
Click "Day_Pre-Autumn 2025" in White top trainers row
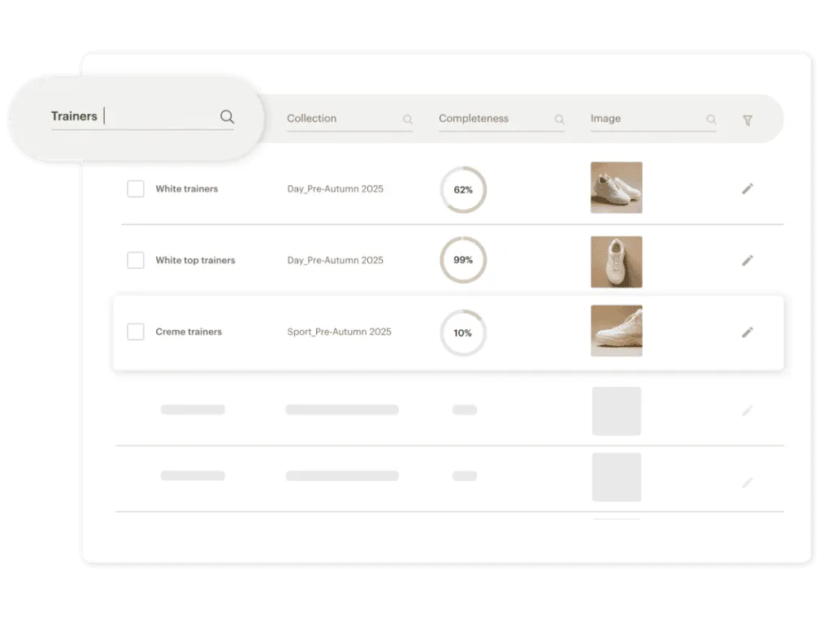tap(336, 260)
